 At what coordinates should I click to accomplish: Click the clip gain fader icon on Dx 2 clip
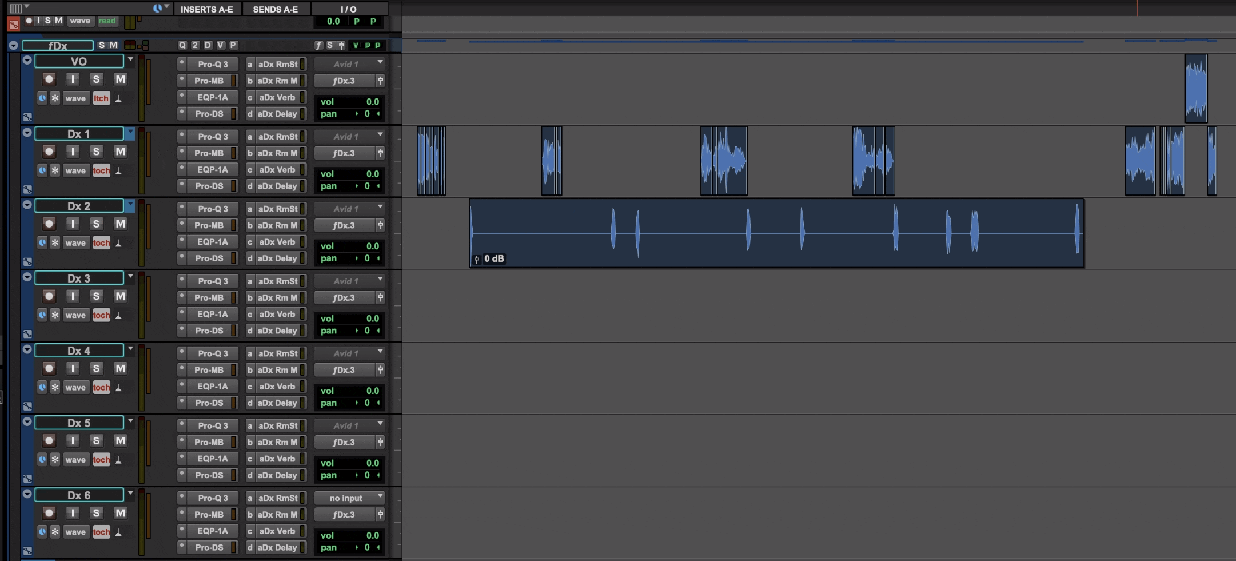click(x=476, y=259)
